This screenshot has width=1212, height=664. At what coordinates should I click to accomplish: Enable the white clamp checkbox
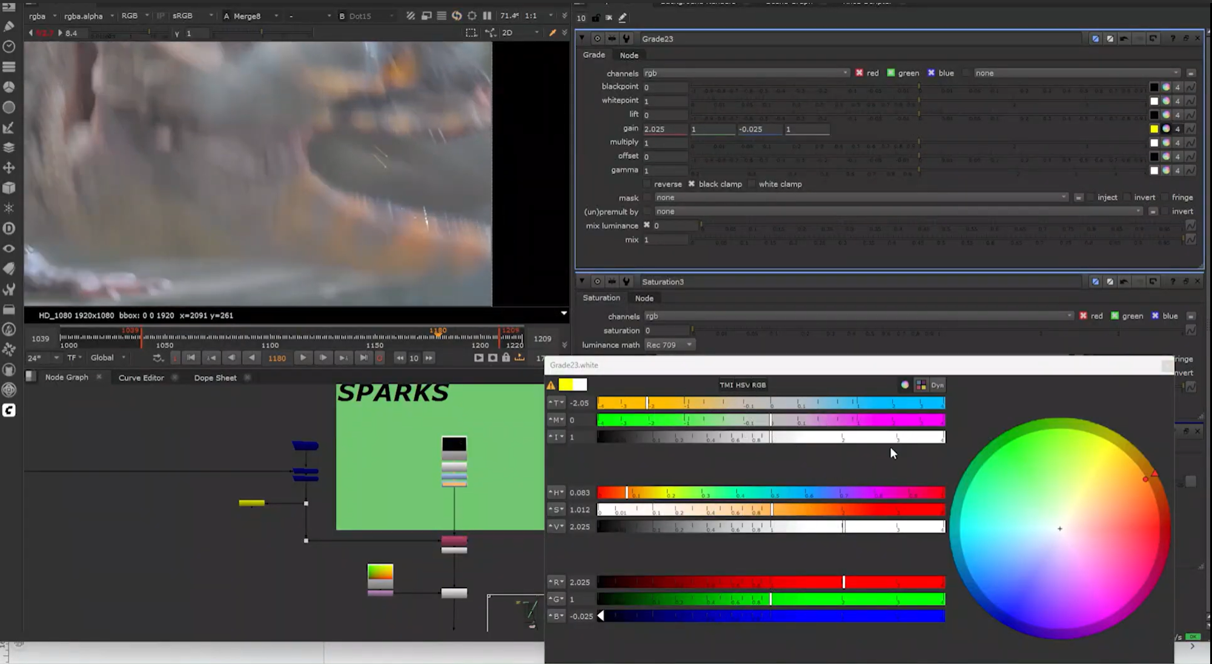pyautogui.click(x=752, y=184)
